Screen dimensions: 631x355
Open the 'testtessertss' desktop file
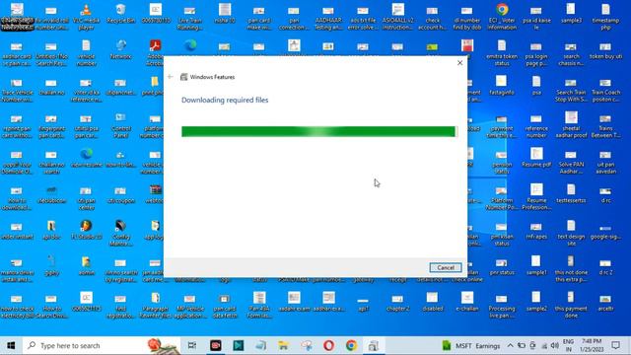571,193
